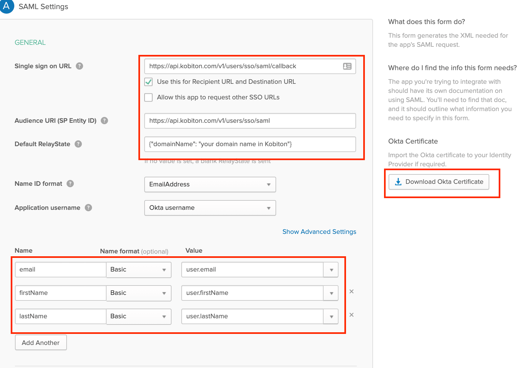526x368 pixels.
Task: Click the step A circle icon
Action: [x=6, y=6]
